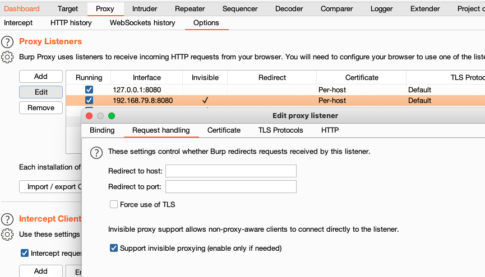Click the Edit listener button
Viewport: 485px width, 277px height.
41,92
